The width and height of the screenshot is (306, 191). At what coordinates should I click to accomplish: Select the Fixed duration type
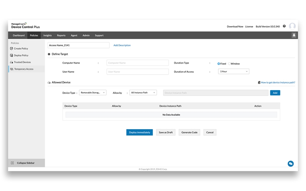tap(219, 64)
